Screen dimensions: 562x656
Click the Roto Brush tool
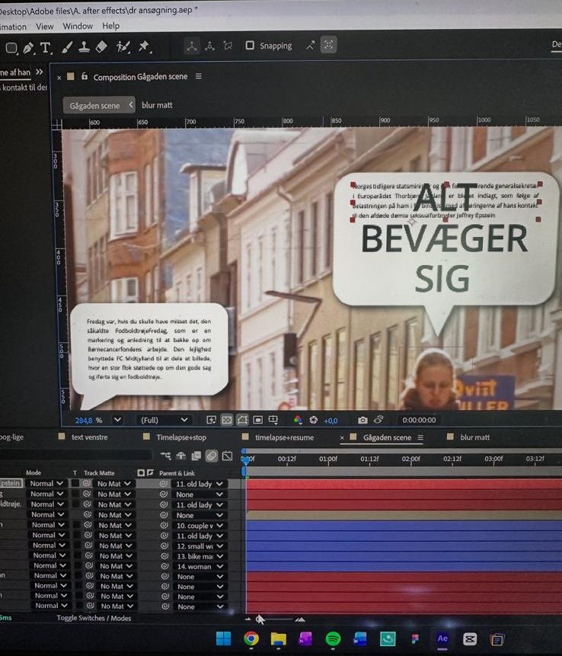point(123,47)
